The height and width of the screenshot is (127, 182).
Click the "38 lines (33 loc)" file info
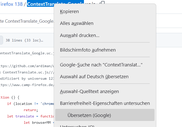pos(24,40)
